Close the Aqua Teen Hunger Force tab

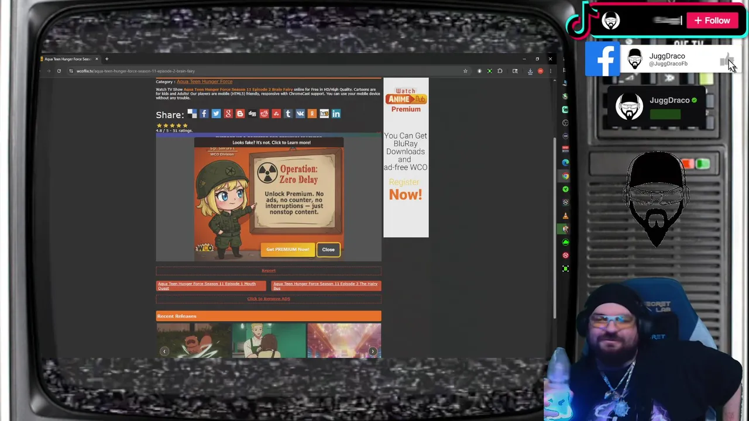[x=97, y=59]
